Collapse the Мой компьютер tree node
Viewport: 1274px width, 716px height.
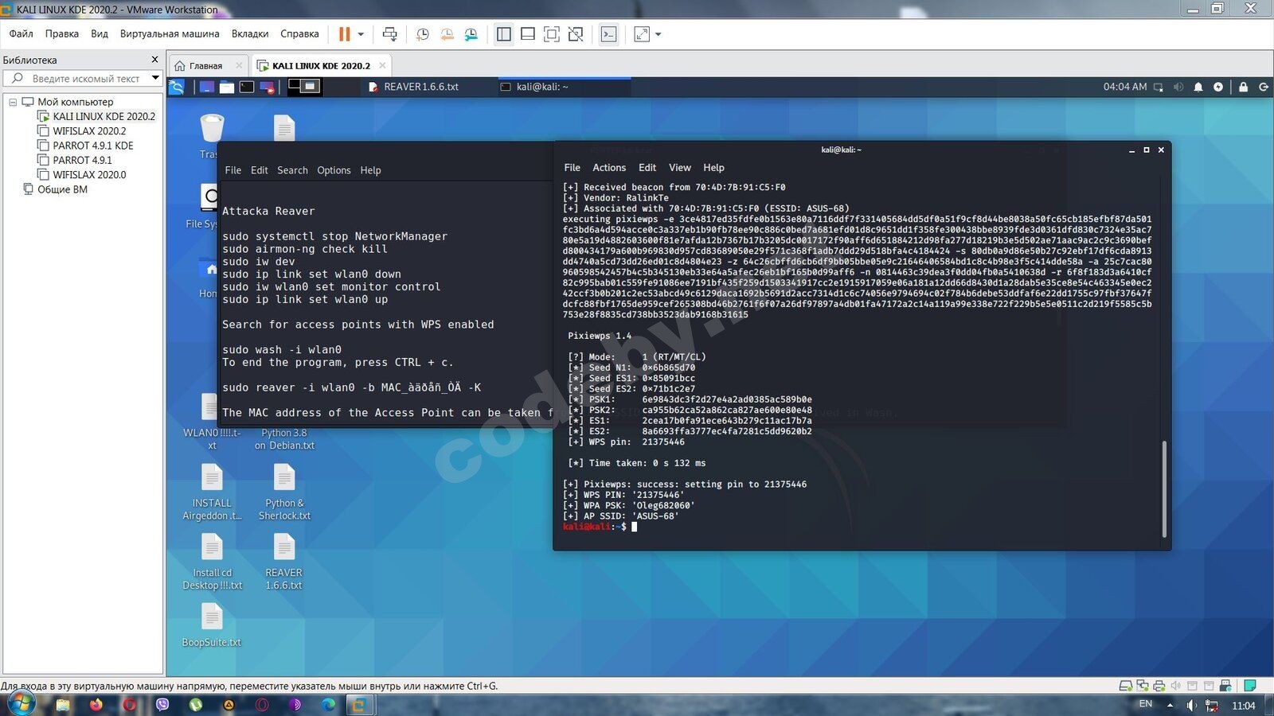click(13, 102)
